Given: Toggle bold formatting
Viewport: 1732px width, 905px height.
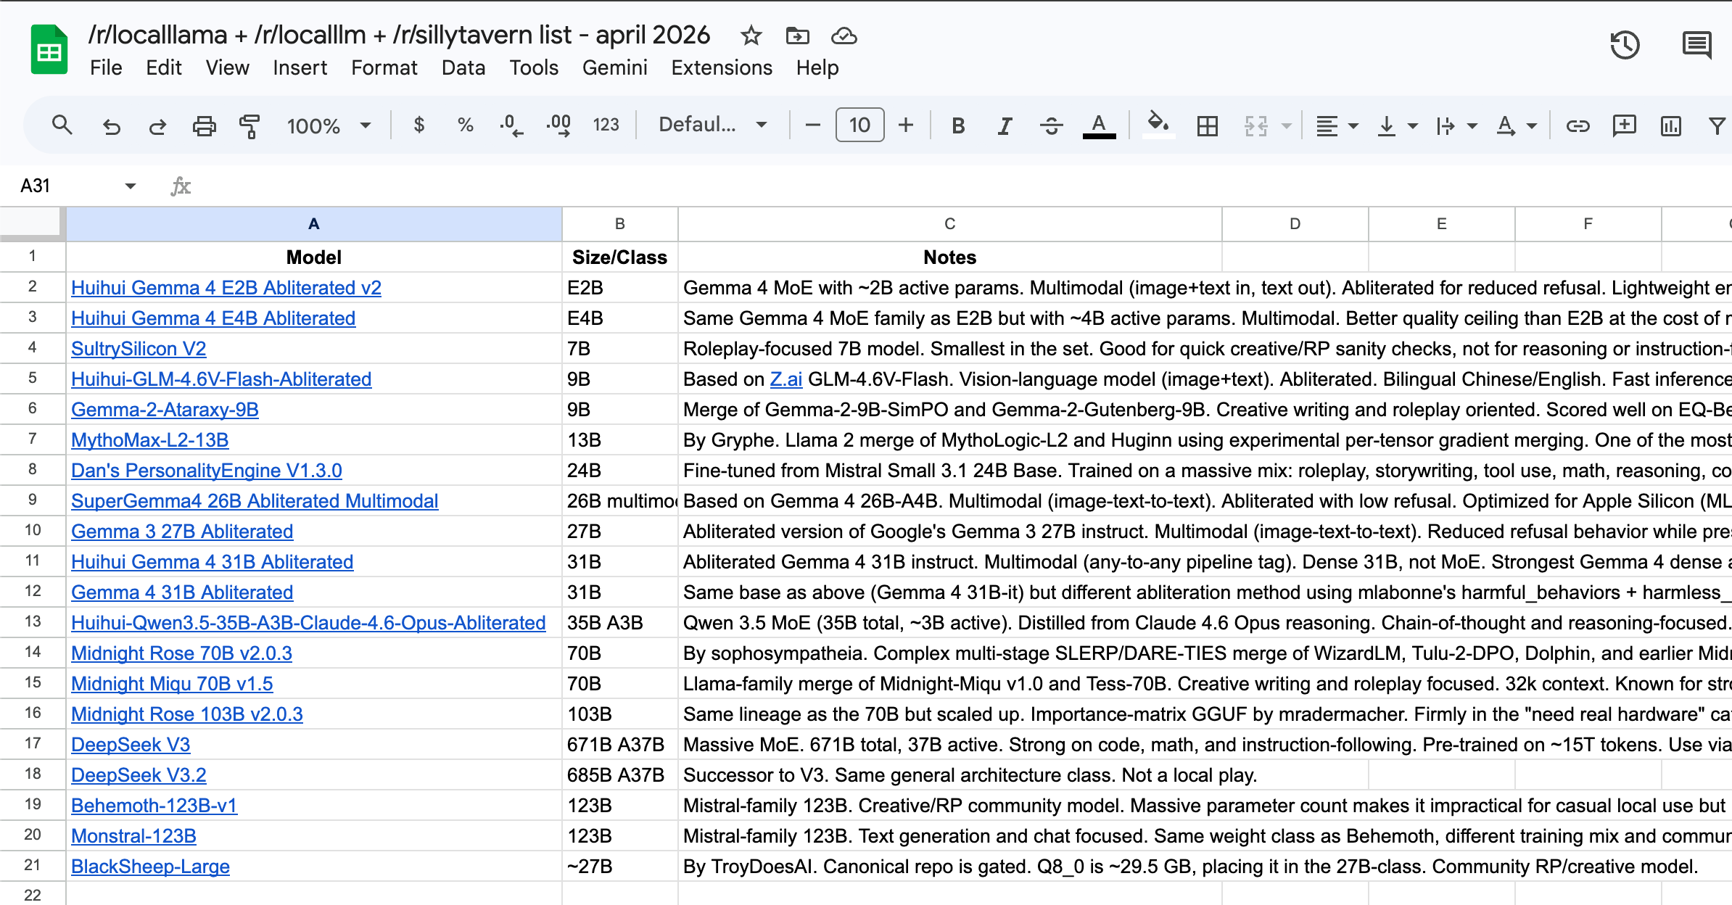Looking at the screenshot, I should (x=958, y=125).
